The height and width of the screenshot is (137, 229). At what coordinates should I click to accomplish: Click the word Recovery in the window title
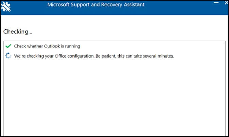point(112,5)
